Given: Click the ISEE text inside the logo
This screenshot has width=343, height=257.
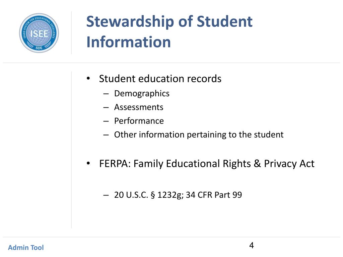Looking at the screenshot, I should pos(39,34).
